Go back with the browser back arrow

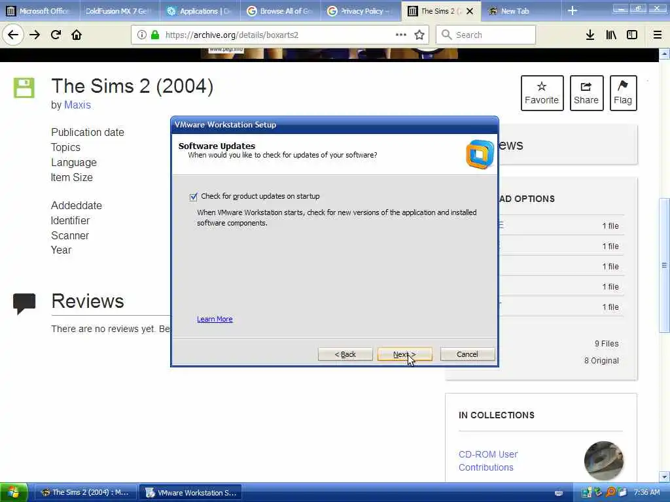13,35
